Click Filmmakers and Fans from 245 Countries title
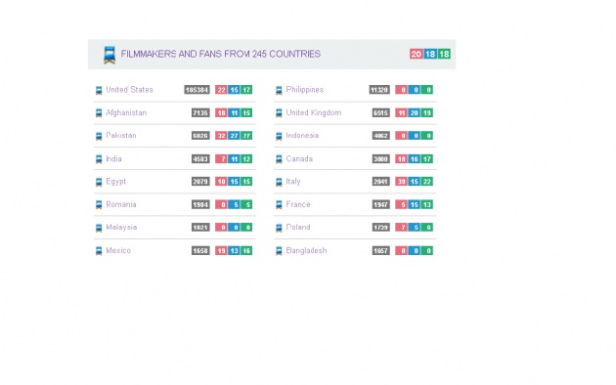This screenshot has width=616, height=385. (x=220, y=54)
